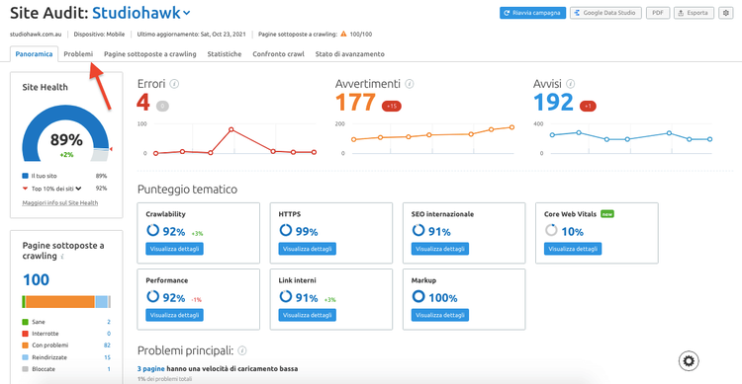
Task: View details for Performance
Action: pyautogui.click(x=174, y=315)
